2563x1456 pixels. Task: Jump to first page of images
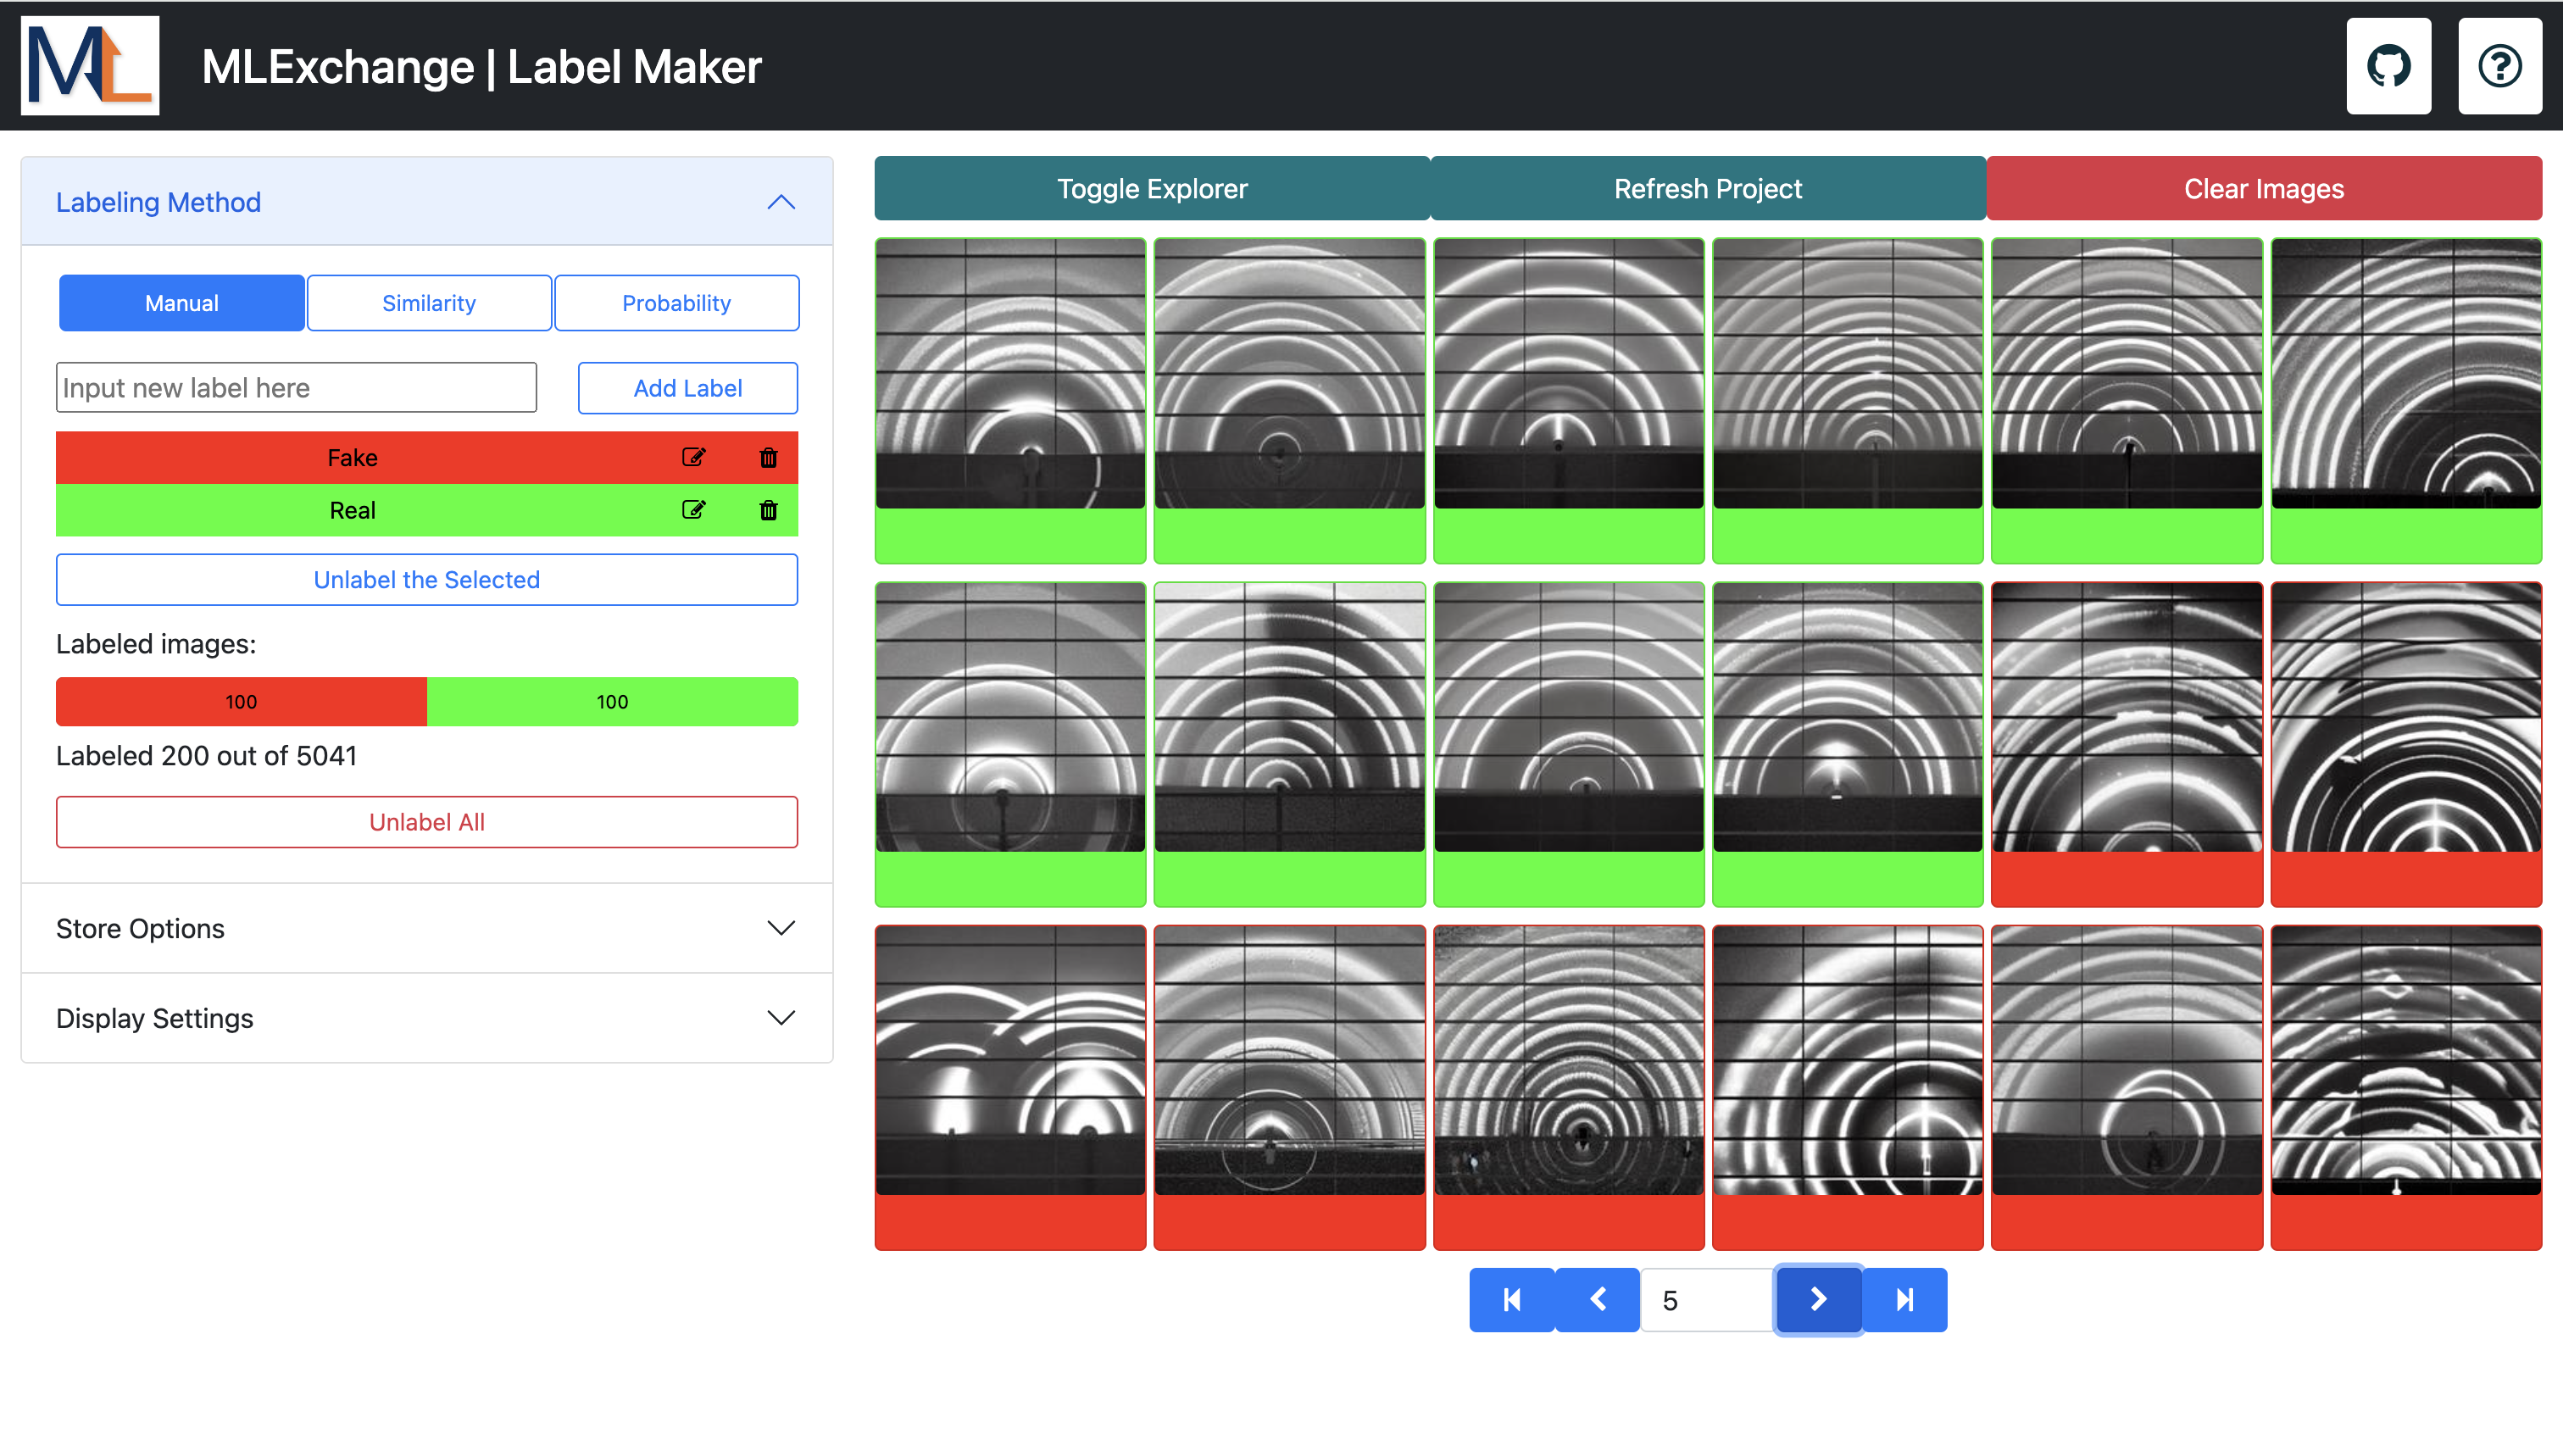pos(1511,1299)
